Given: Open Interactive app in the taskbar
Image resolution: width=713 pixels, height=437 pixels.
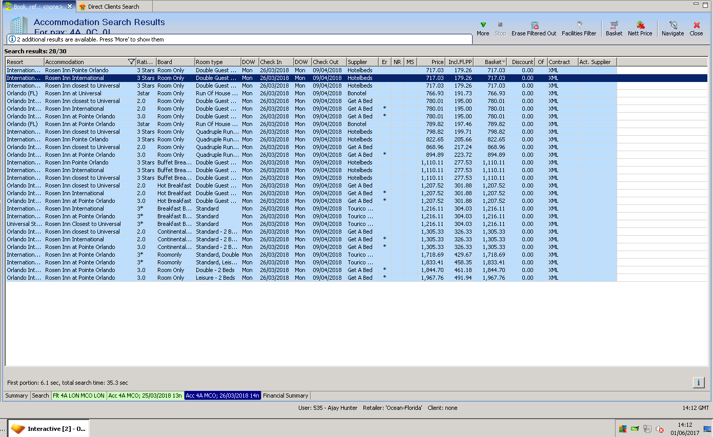Looking at the screenshot, I should pos(49,429).
